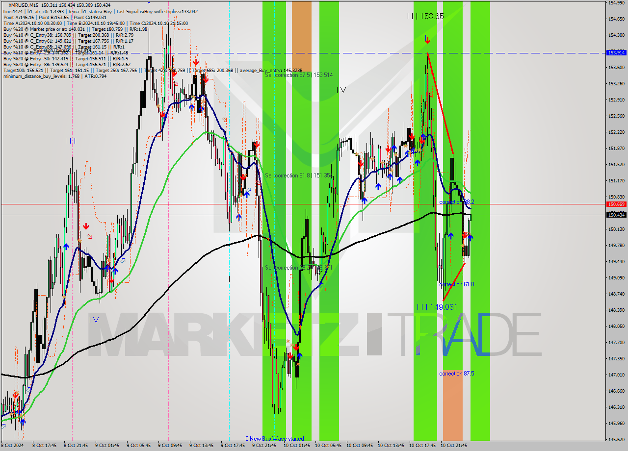This screenshot has width=628, height=451.
Task: Click the 152.910 price axis value
Action: pos(616,100)
